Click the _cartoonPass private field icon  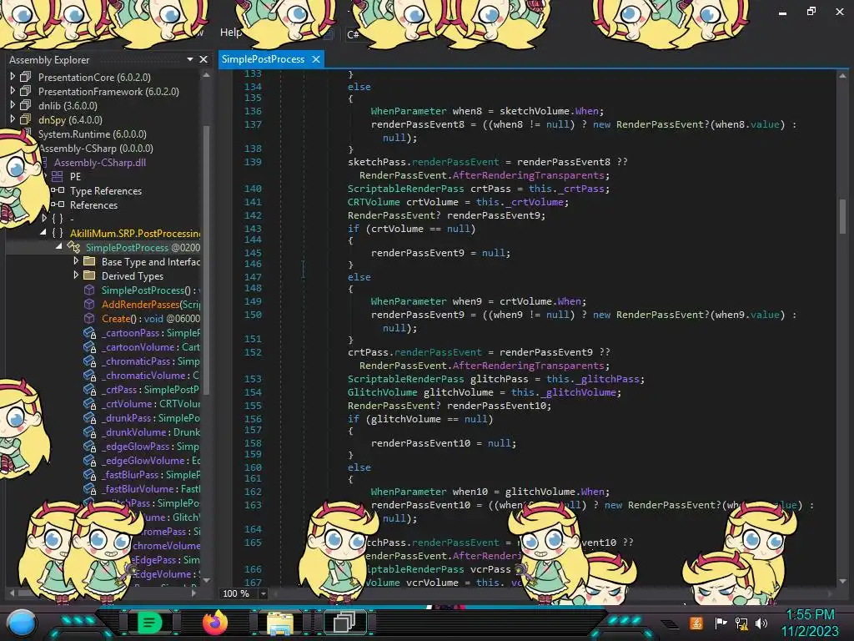click(x=89, y=332)
